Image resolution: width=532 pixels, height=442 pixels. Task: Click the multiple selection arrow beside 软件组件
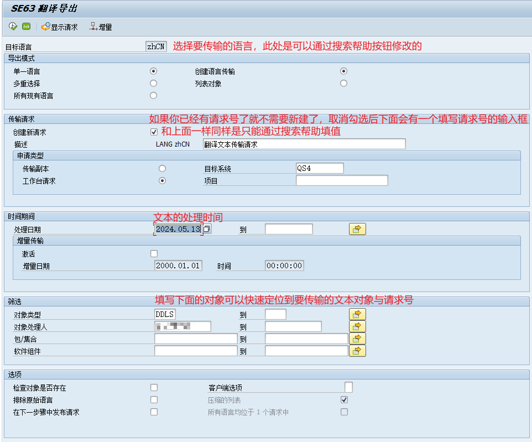[357, 350]
